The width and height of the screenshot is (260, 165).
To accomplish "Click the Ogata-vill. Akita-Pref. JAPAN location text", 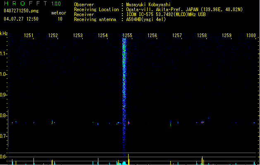I will pos(184,9).
